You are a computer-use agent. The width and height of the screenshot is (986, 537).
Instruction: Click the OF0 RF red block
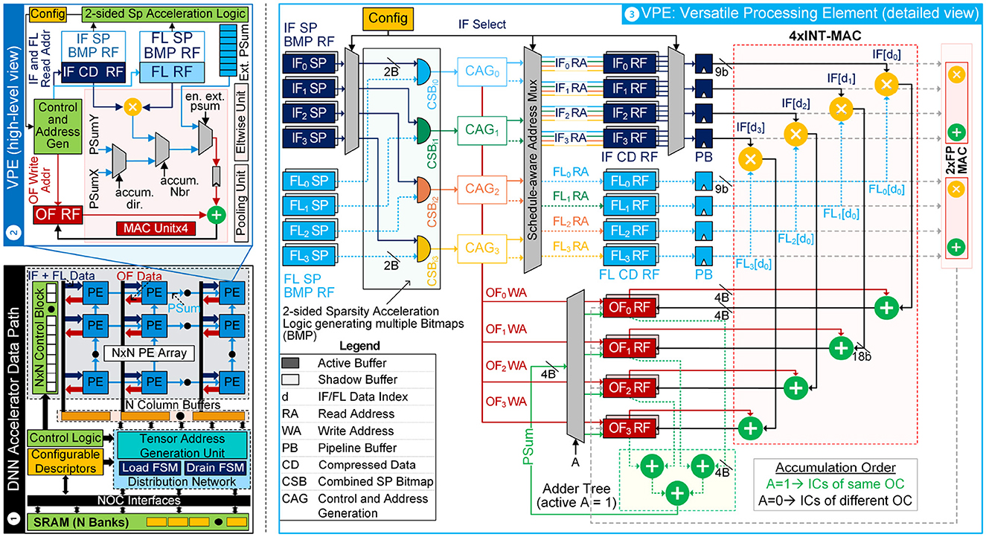630,306
